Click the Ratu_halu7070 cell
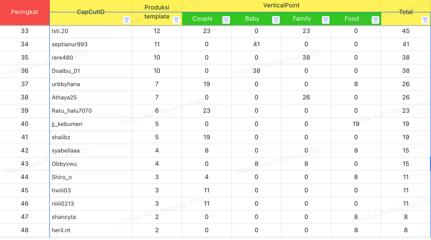 (x=91, y=111)
